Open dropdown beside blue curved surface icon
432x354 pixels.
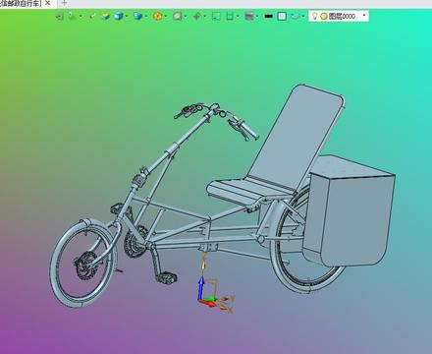coord(303,16)
